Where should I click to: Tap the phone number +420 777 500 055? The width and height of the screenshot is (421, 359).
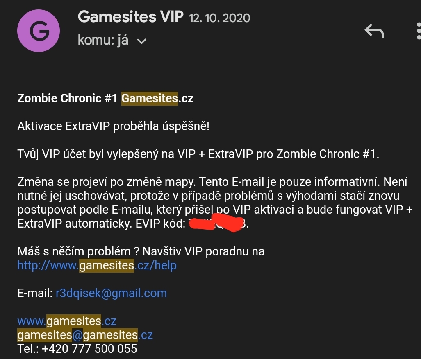(x=89, y=349)
